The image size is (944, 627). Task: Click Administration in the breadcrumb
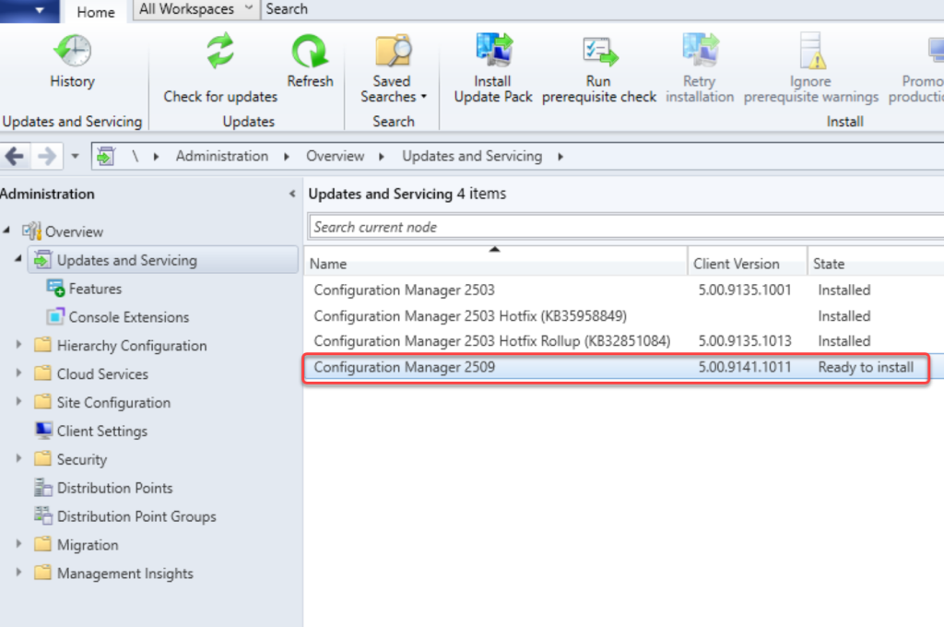point(221,156)
